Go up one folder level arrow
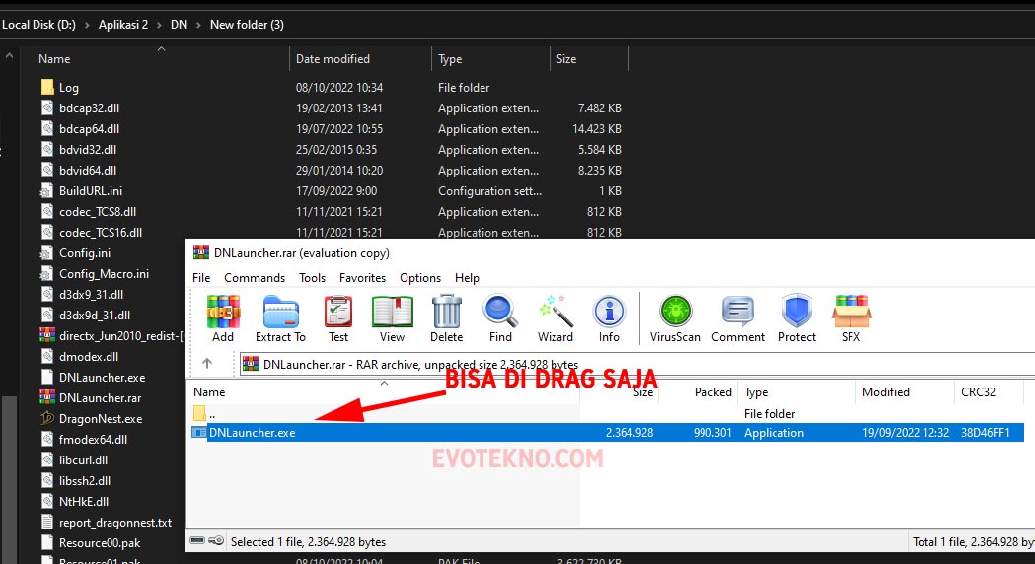Screen dimensions: 1035x564 (x=207, y=364)
